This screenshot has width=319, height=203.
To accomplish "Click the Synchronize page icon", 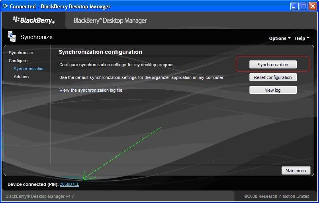I will pos(12,37).
